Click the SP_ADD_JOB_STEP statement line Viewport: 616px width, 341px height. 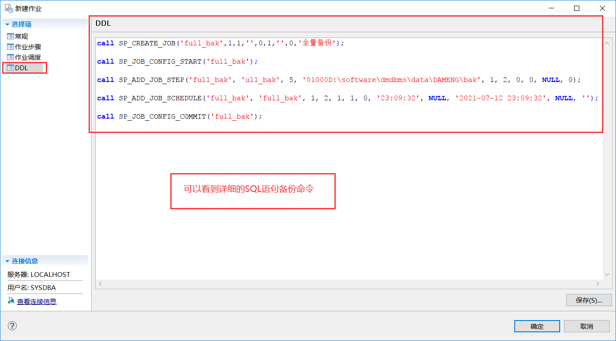(x=339, y=80)
